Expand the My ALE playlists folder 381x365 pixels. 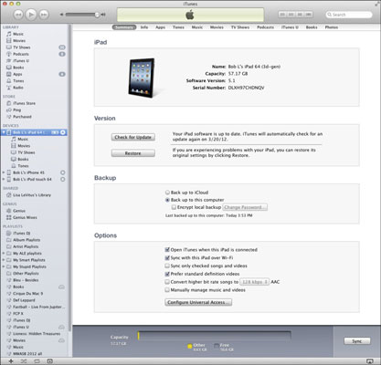tap(4, 254)
